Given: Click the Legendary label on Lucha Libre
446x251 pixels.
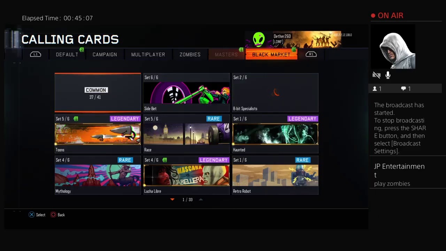Looking at the screenshot, I should 214,160.
